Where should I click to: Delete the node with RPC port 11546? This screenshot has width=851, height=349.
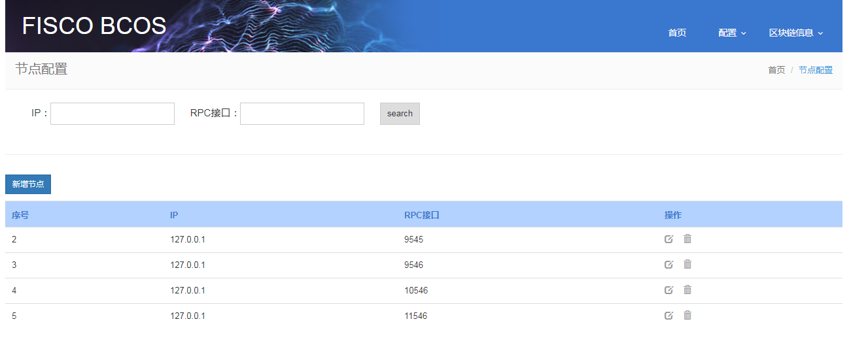click(687, 315)
